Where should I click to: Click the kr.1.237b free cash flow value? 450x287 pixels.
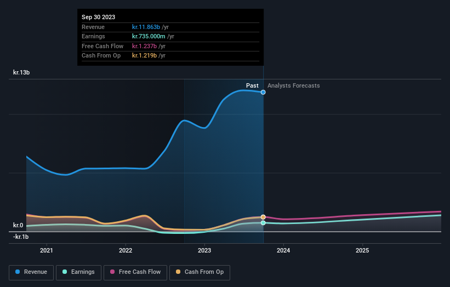[144, 46]
